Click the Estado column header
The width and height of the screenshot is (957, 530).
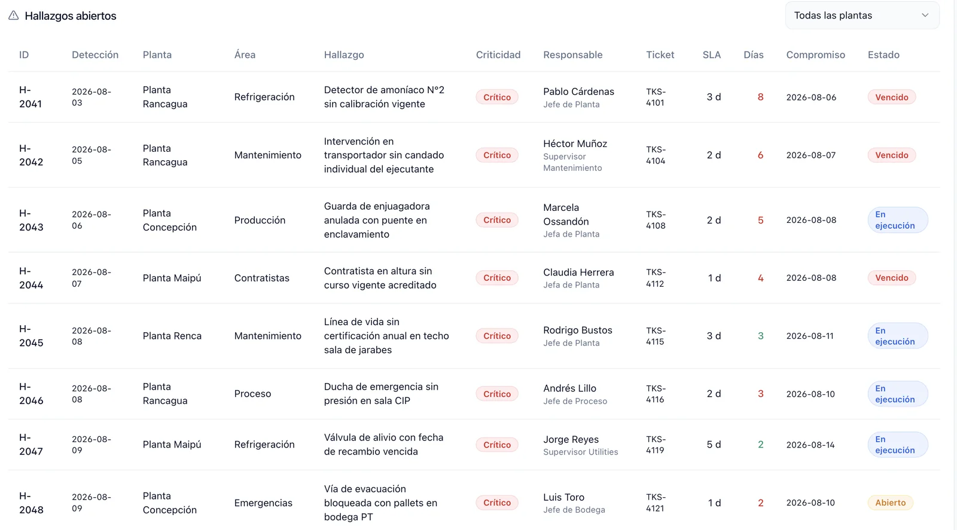883,55
